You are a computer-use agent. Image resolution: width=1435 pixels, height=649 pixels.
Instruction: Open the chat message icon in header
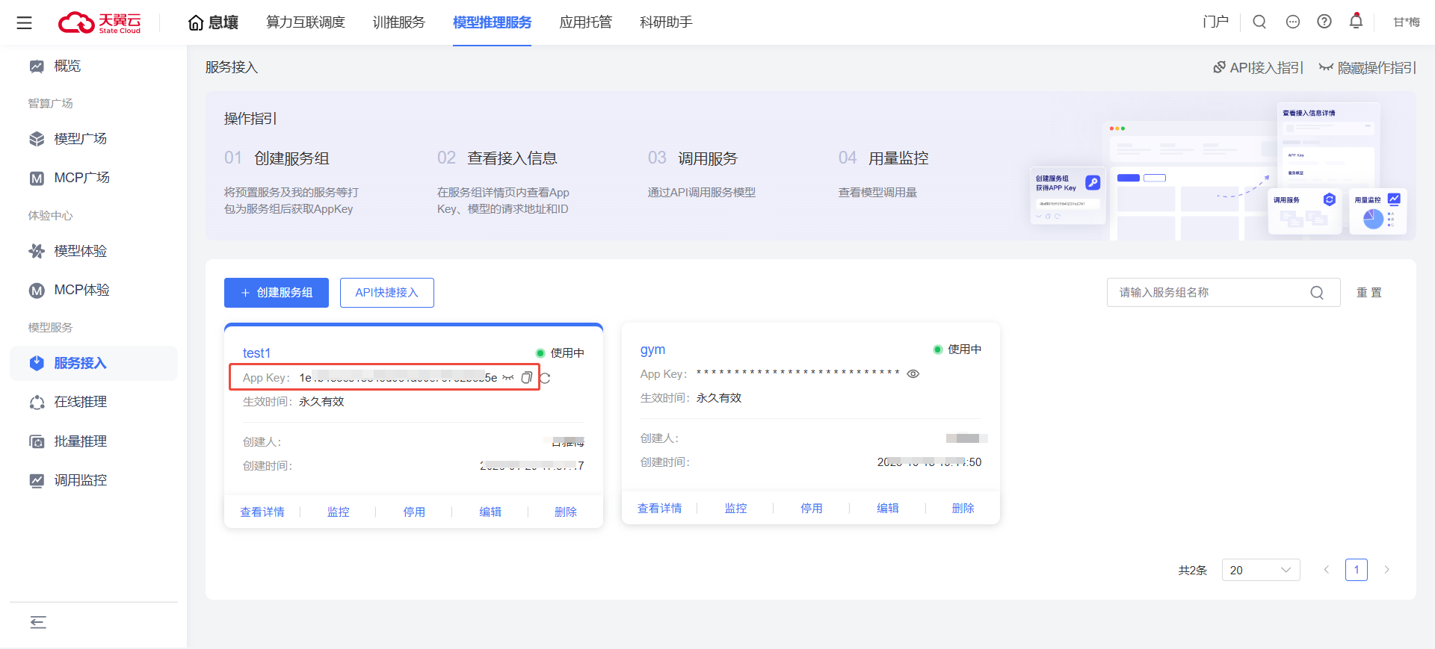tap(1292, 22)
